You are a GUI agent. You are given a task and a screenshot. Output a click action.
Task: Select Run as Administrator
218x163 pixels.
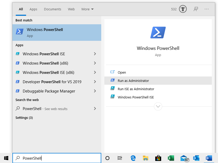pos(133,81)
